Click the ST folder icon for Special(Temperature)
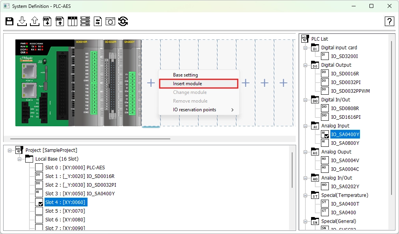399x234 pixels. pos(315,195)
